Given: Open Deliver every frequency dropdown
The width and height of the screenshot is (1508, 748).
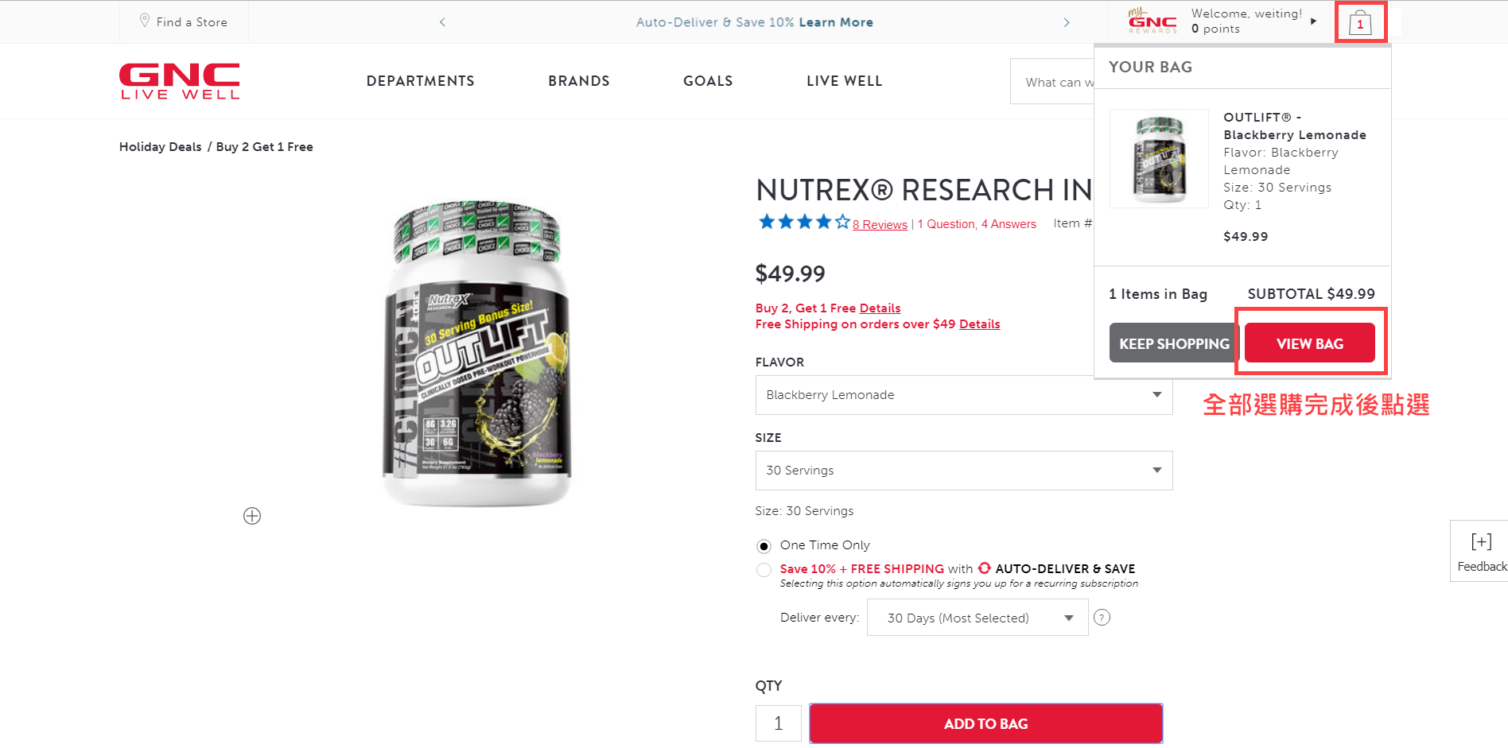Looking at the screenshot, I should click(977, 618).
